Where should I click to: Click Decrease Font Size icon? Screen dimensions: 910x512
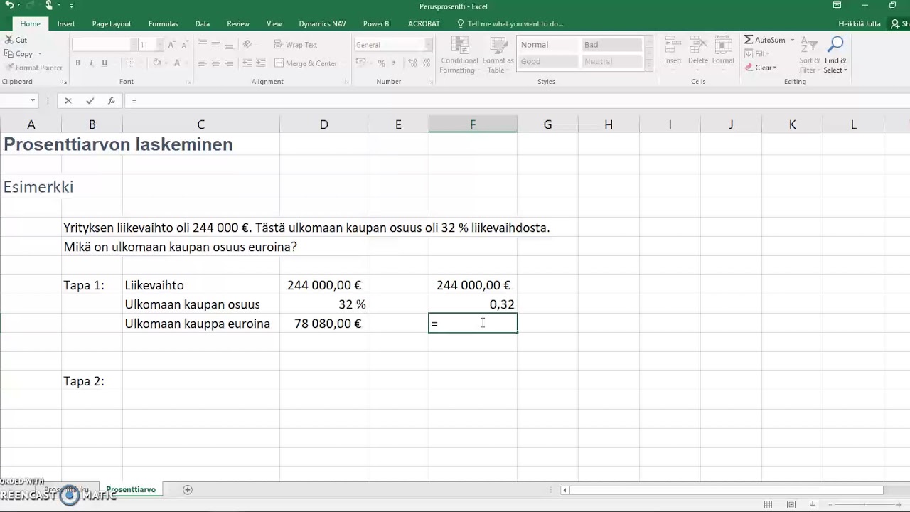point(184,45)
